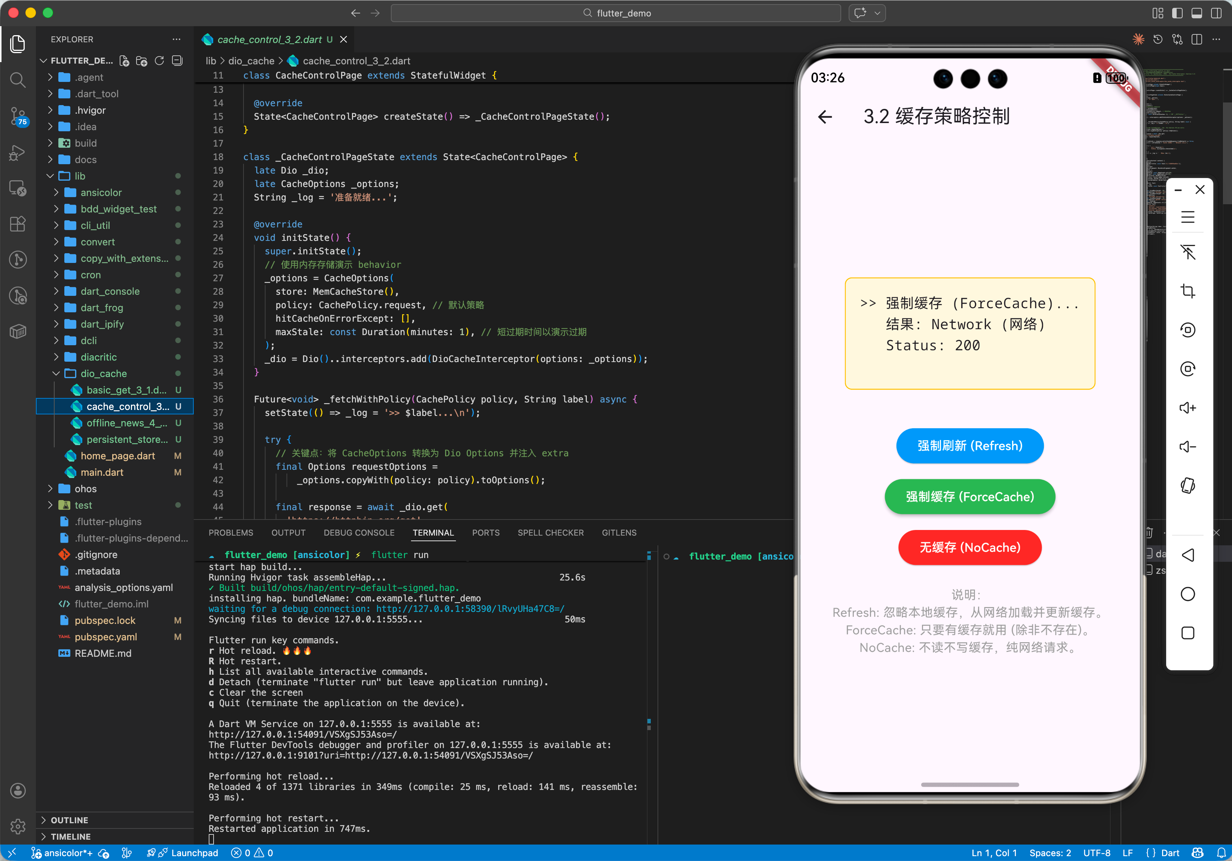The width and height of the screenshot is (1232, 861).
Task: Click the emulator volume up icon
Action: click(x=1187, y=408)
